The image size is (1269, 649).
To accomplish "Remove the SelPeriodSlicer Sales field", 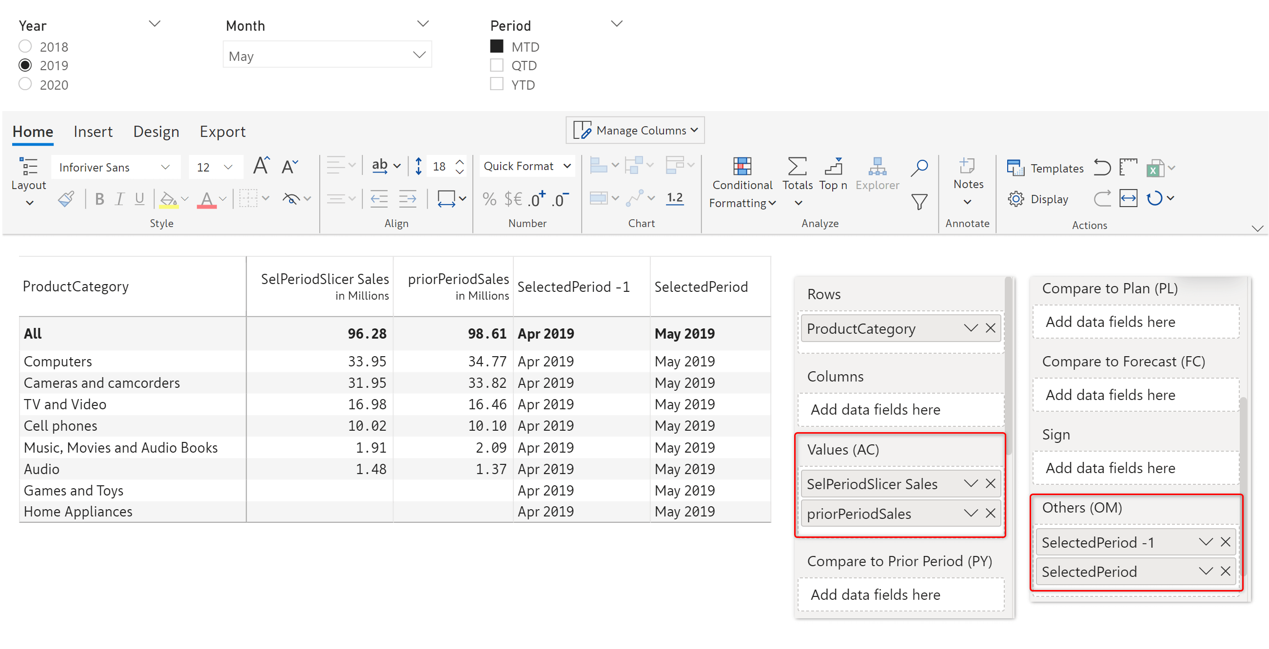I will pos(990,483).
